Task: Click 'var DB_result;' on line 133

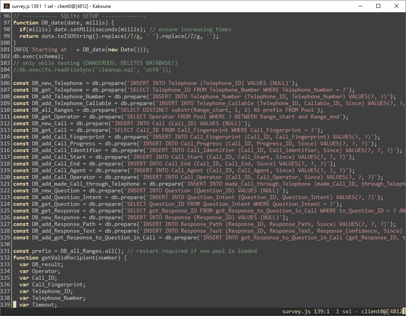Action: point(42,265)
